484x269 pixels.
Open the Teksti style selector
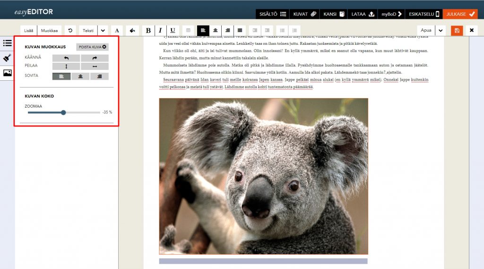(x=88, y=31)
